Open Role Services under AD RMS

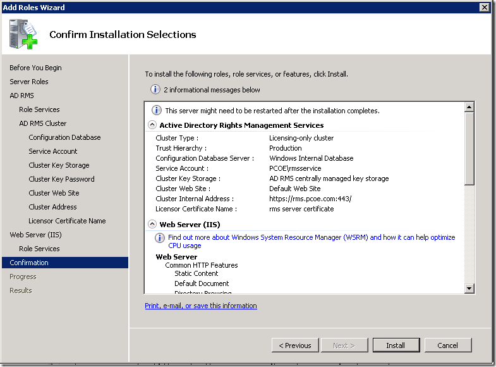[x=39, y=109]
